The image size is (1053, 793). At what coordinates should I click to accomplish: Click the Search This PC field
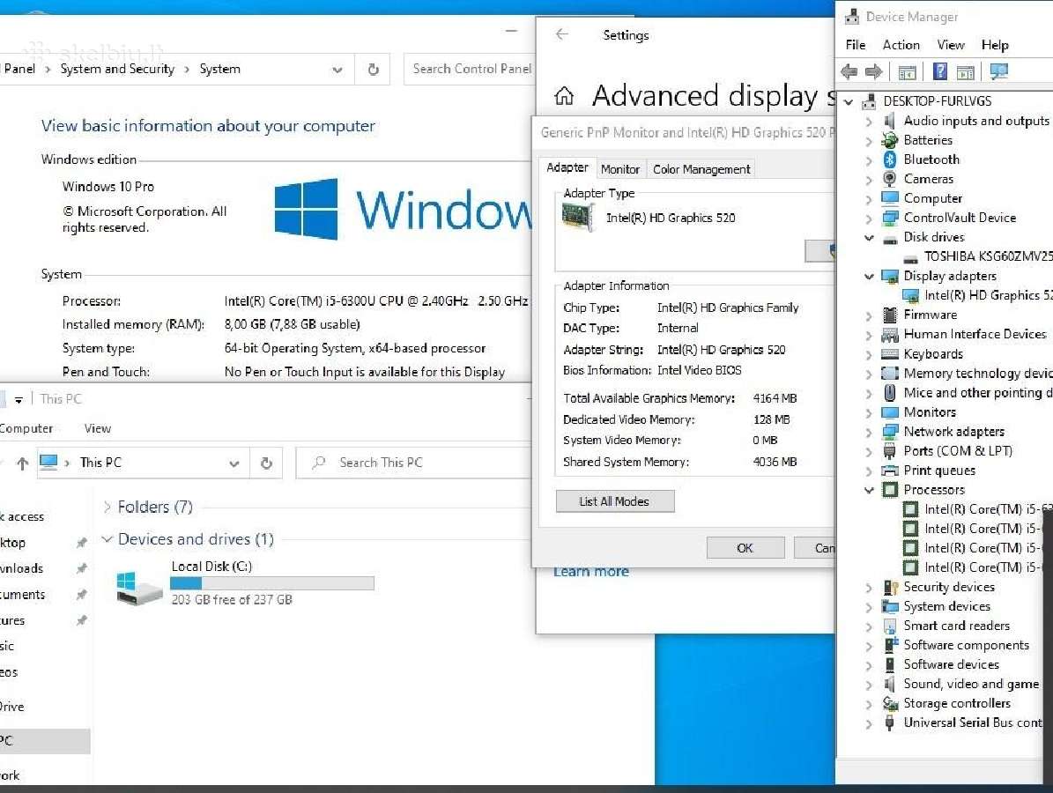414,463
